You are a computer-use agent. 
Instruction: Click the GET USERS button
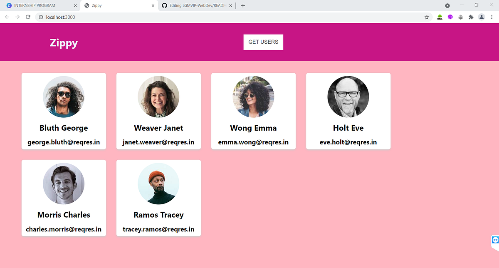point(263,42)
